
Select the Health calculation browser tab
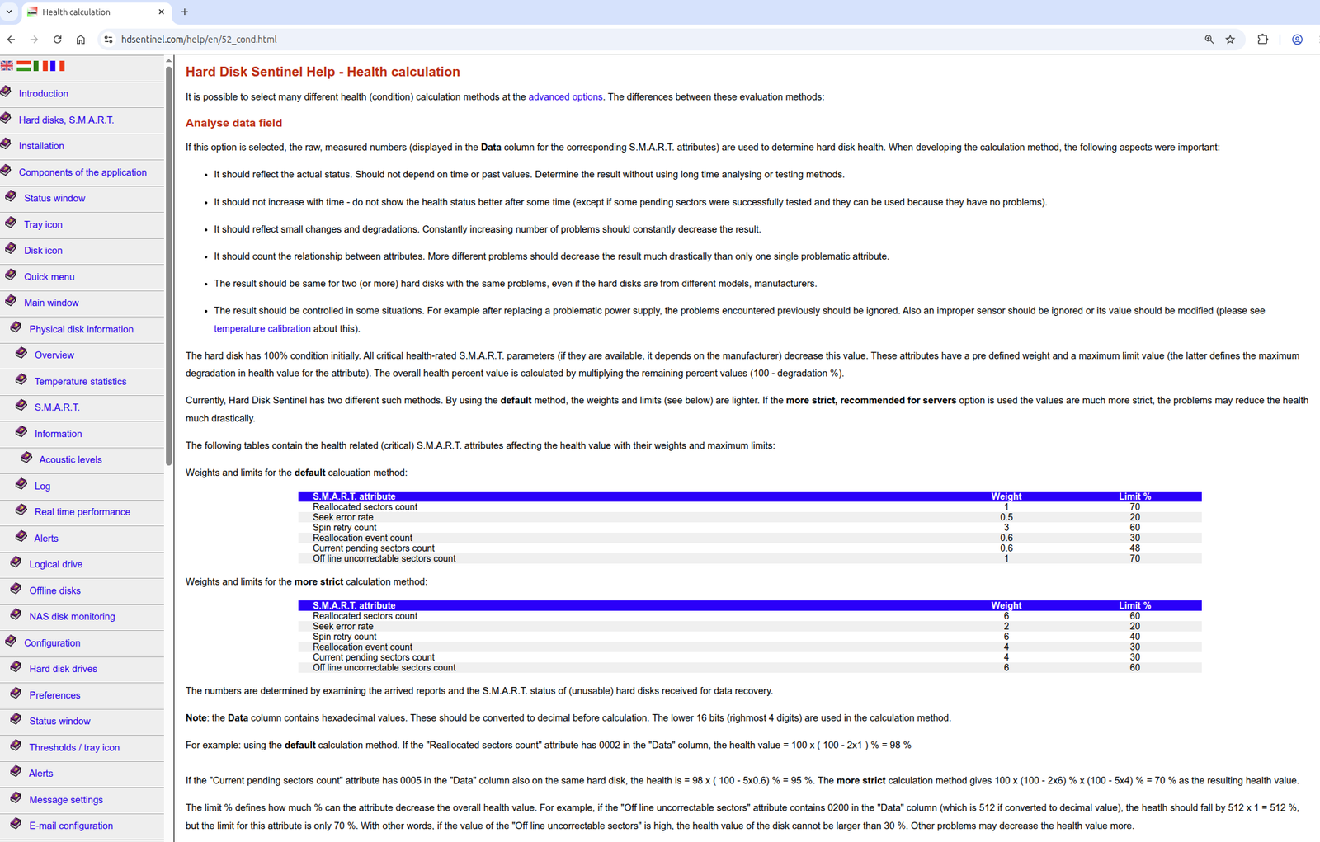[x=95, y=12]
